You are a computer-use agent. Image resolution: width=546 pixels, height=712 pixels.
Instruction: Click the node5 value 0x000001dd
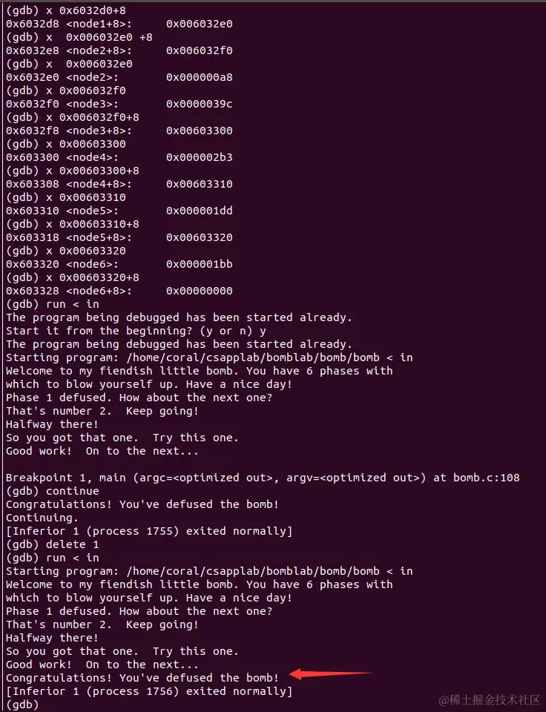click(199, 211)
